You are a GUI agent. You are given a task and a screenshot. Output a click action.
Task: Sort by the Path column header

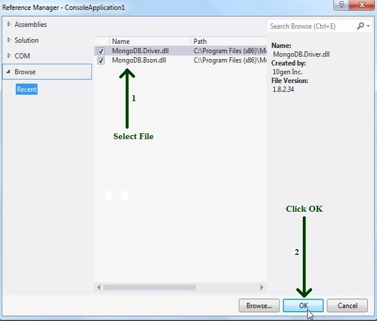pos(229,42)
